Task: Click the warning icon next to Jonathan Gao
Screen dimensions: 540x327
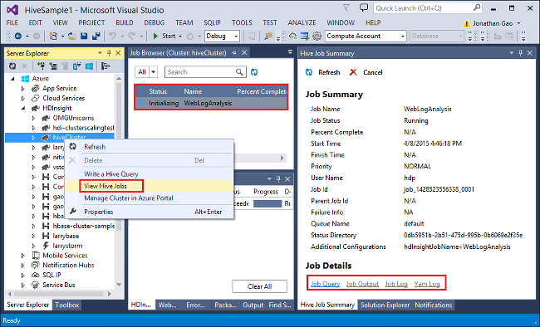Action: [x=466, y=23]
